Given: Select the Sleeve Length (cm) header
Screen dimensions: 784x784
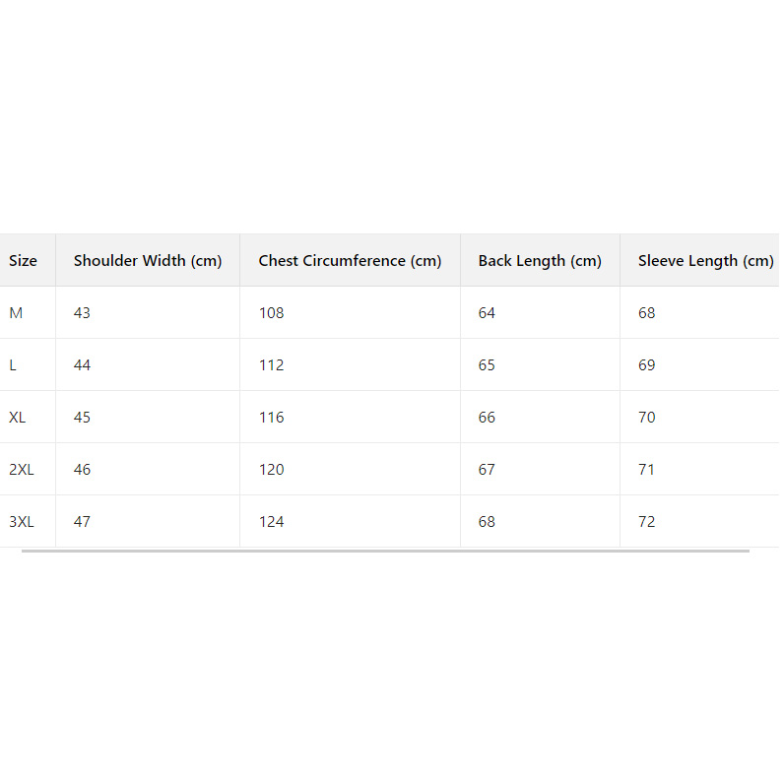Looking at the screenshot, I should coord(705,261).
